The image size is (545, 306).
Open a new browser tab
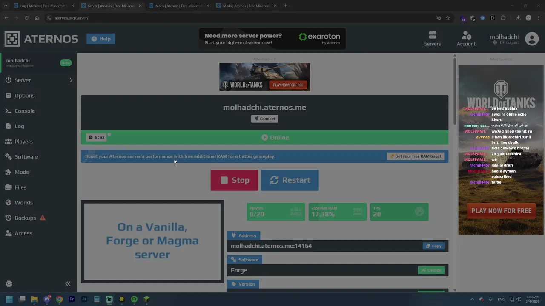click(285, 6)
